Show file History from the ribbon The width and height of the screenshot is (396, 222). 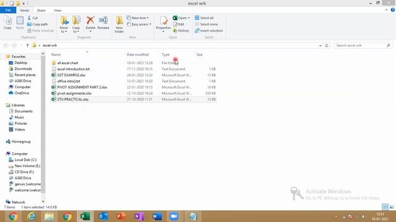181,30
